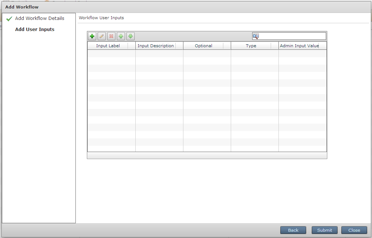Click the Back button
This screenshot has height=238, width=372.
[293, 230]
